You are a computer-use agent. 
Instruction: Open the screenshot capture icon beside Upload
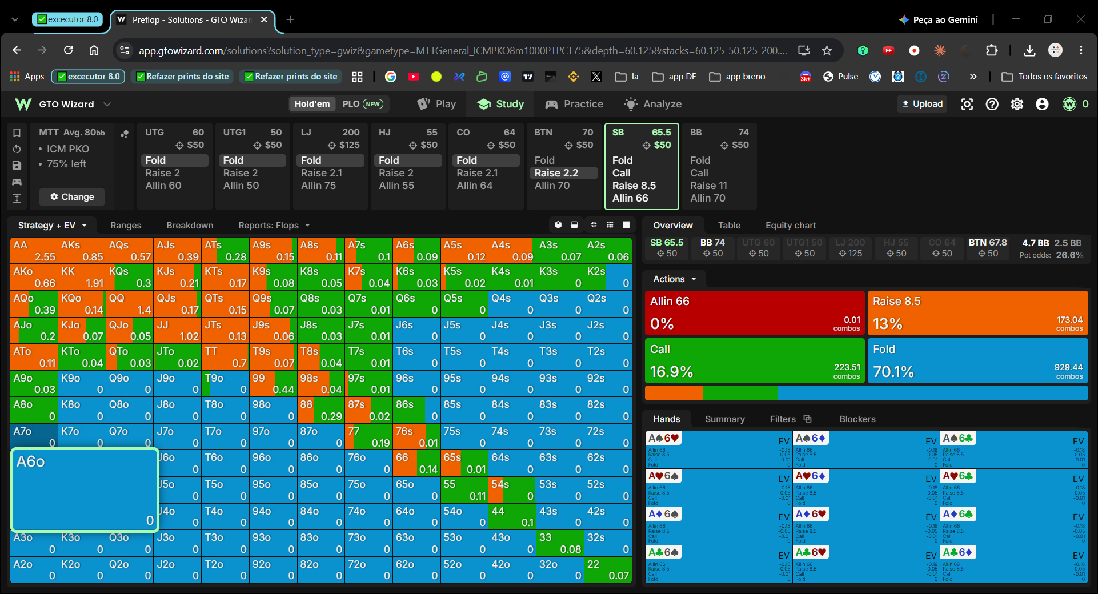967,104
